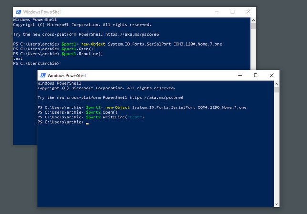
Task: Click the '$port2.WriteLine("test")' command line
Action: pos(115,117)
